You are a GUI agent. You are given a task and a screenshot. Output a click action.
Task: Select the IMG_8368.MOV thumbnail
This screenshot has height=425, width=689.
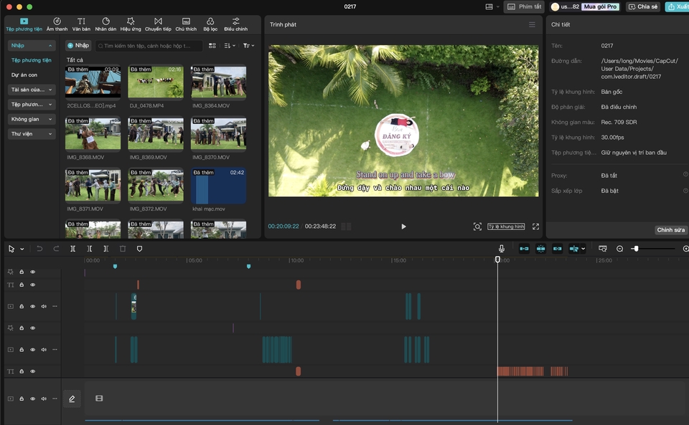(x=93, y=133)
